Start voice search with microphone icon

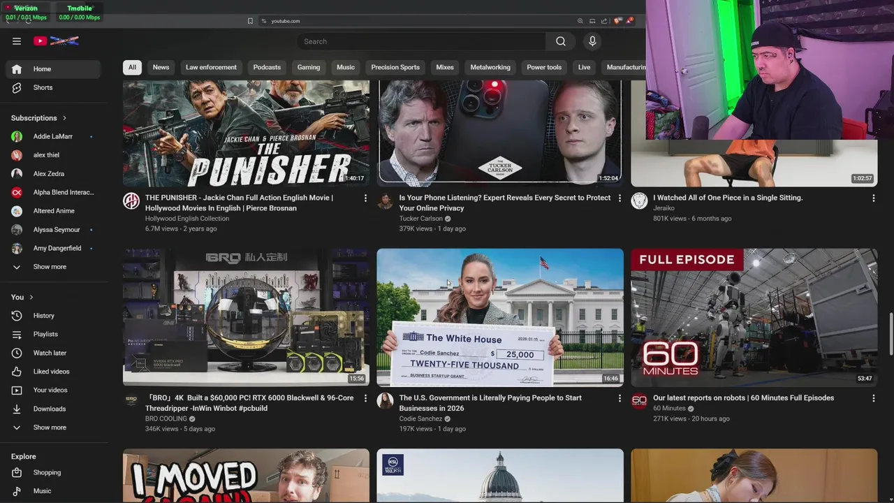(x=592, y=41)
